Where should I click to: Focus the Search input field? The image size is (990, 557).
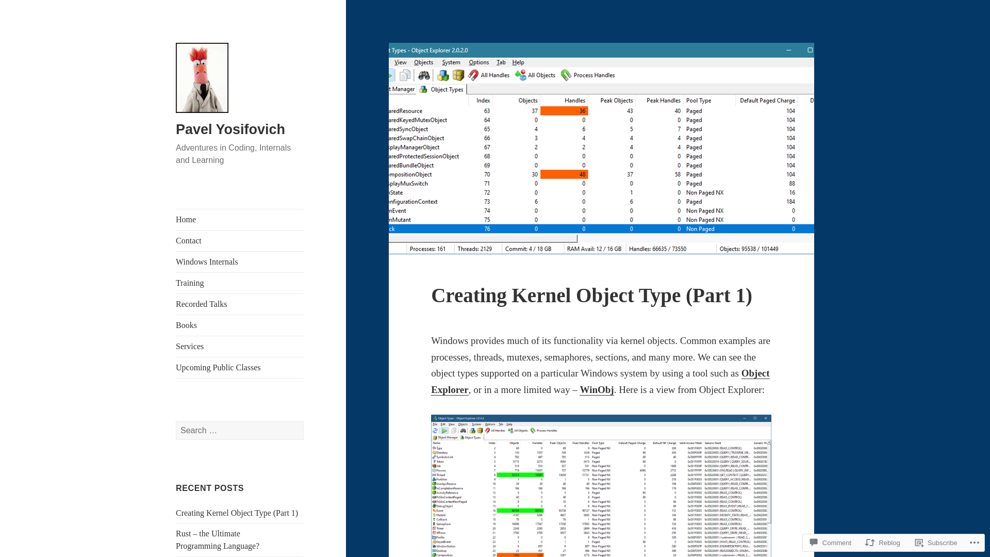(x=240, y=431)
